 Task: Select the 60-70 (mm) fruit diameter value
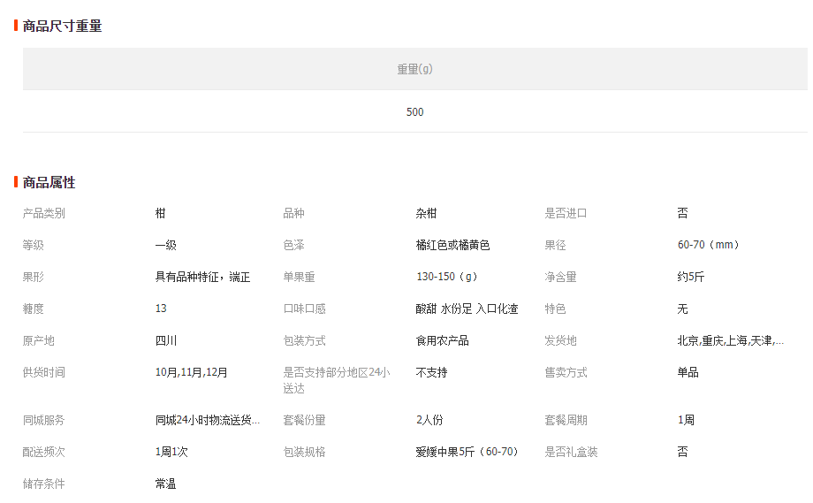709,245
